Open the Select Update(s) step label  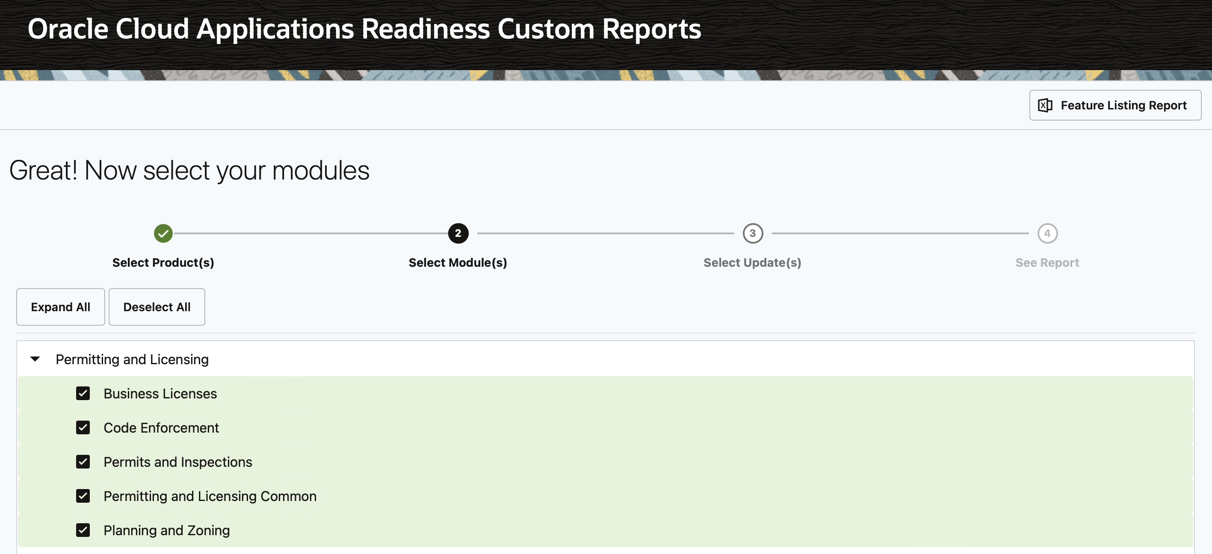(752, 262)
